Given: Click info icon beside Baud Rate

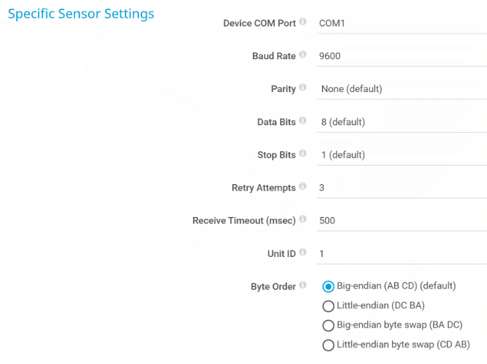Looking at the screenshot, I should point(303,55).
